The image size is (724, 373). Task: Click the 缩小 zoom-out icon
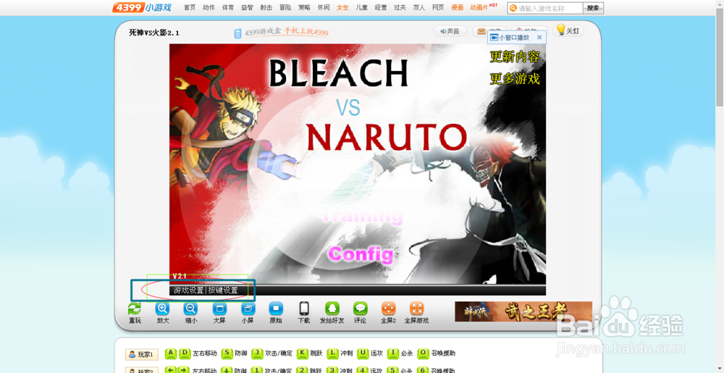pos(190,309)
